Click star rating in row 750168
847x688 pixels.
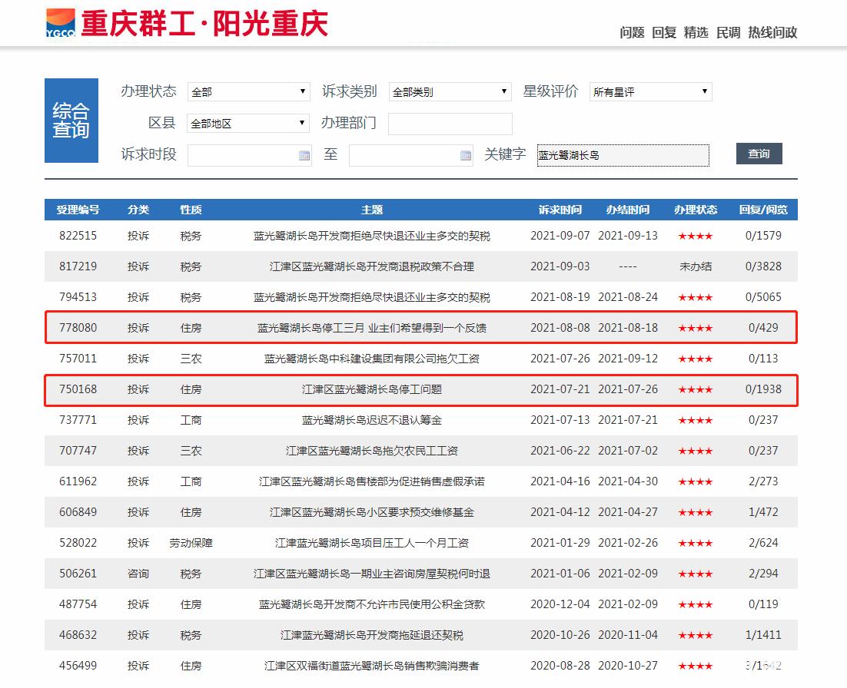[x=696, y=389]
